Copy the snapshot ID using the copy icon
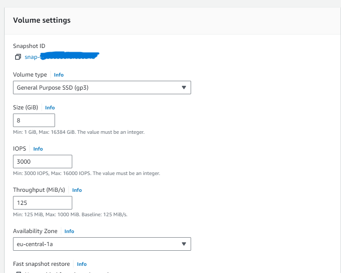The height and width of the screenshot is (273, 341). tap(18, 57)
